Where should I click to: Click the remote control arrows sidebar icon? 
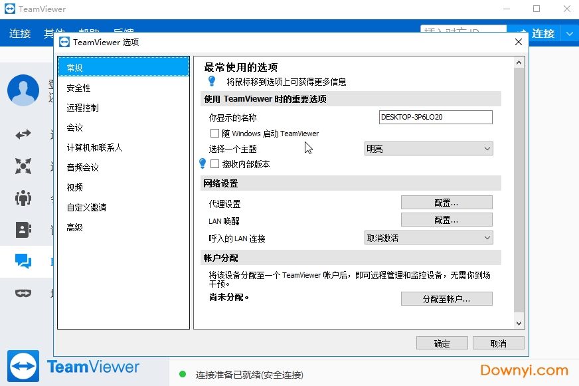pos(23,134)
